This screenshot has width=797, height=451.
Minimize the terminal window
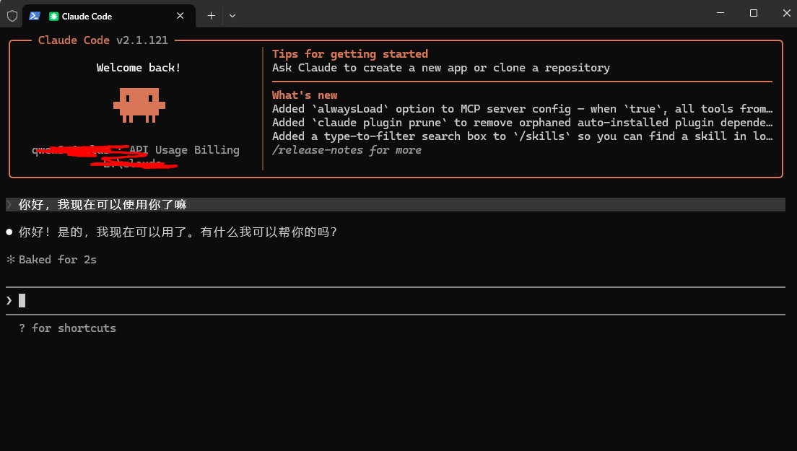click(x=720, y=13)
